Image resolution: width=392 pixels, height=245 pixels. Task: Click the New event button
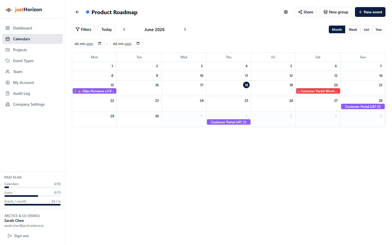coord(370,12)
